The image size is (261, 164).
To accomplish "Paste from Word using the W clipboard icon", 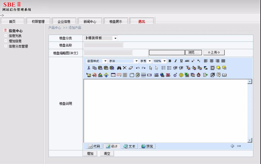I will point(112,68).
